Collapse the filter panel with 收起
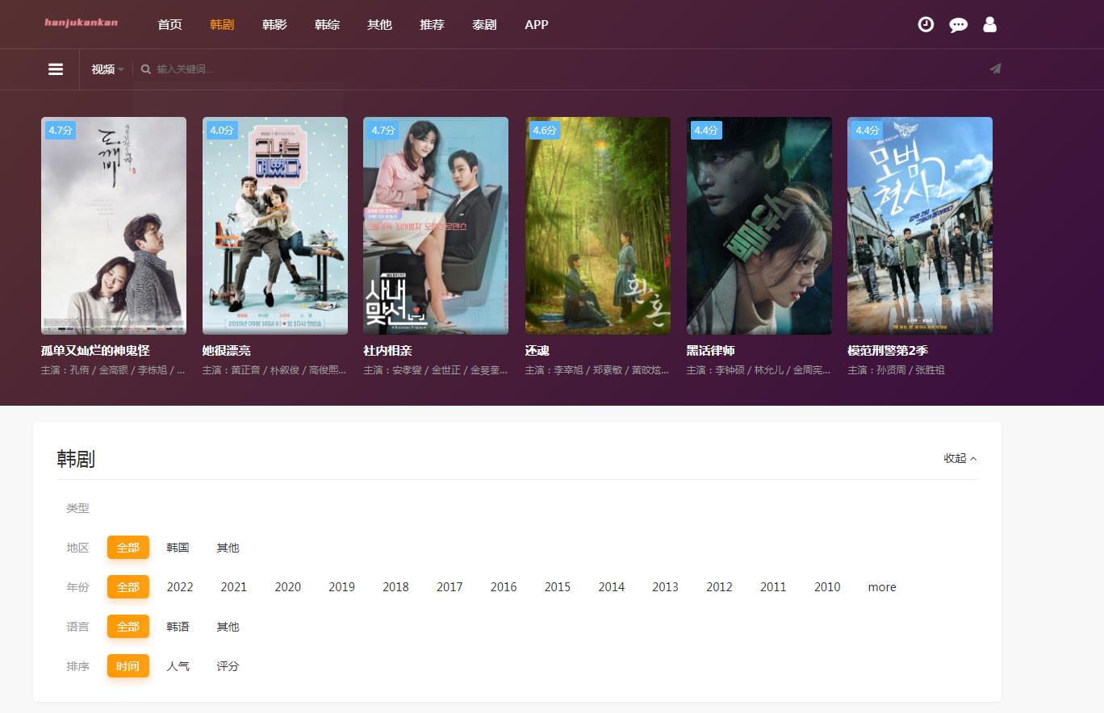 (960, 458)
